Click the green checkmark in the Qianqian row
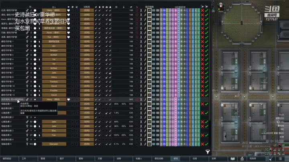The width and height of the screenshot is (289, 162). point(206,144)
